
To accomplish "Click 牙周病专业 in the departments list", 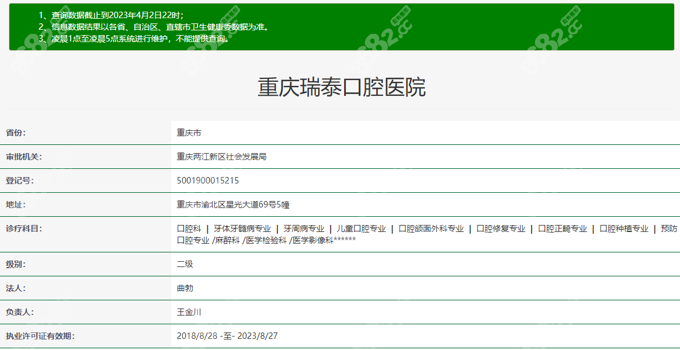I will coord(304,228).
